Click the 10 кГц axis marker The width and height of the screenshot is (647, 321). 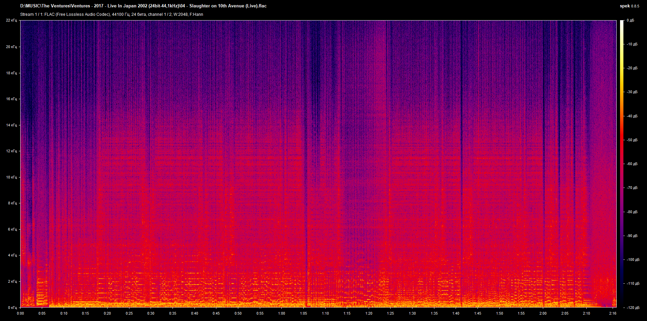point(11,177)
